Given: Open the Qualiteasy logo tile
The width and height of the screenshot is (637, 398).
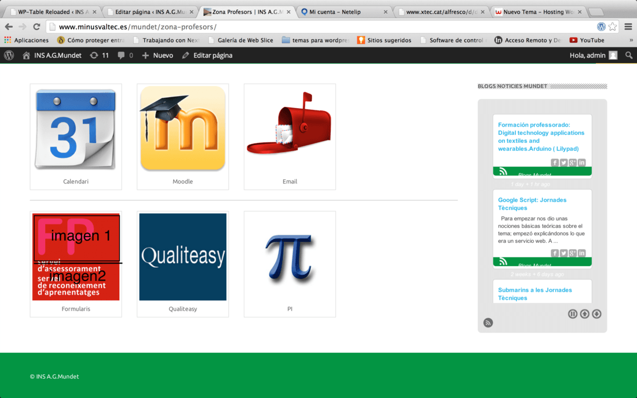Looking at the screenshot, I should 183,257.
